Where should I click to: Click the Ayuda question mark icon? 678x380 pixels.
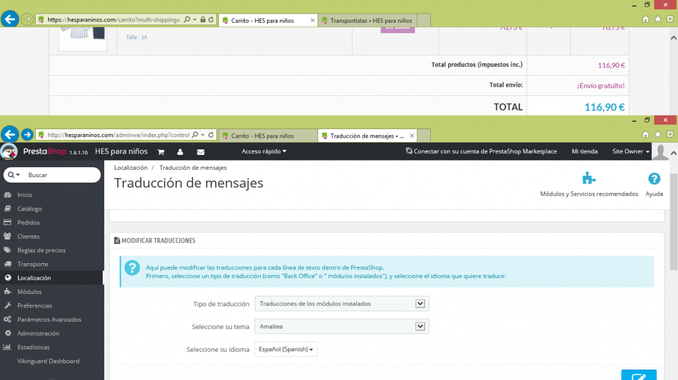point(654,178)
